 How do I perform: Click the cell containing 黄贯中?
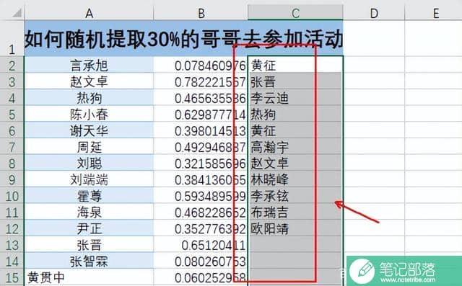(x=89, y=277)
